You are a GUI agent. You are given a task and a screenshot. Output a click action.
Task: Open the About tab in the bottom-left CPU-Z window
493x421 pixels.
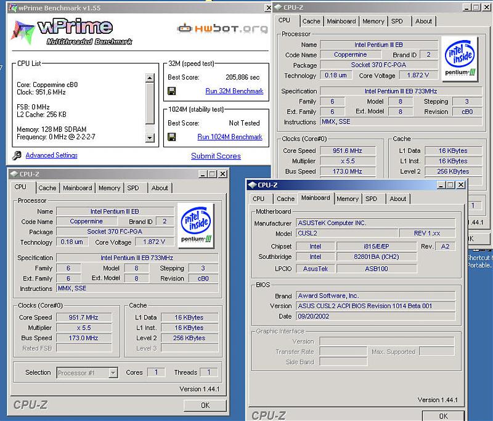[160, 188]
